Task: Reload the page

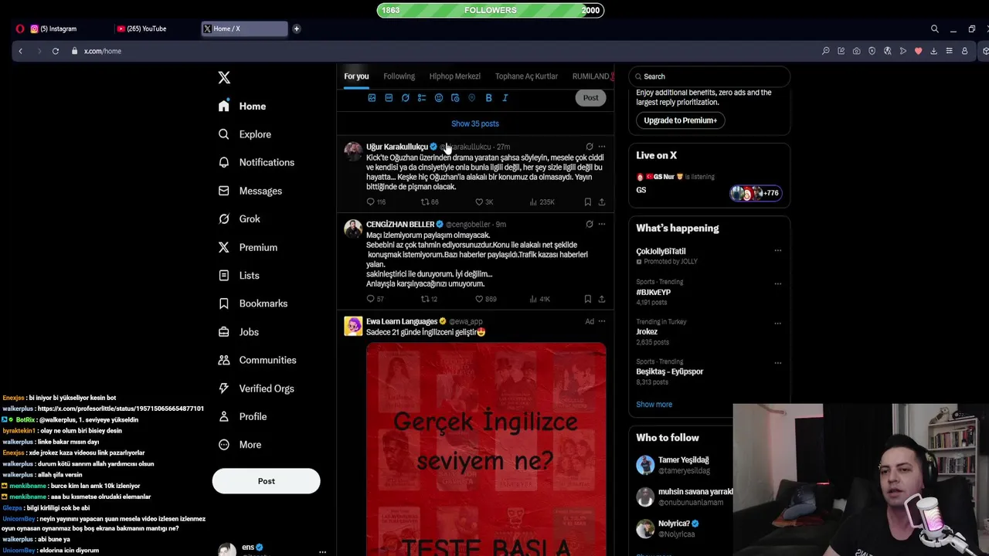Action: (56, 51)
